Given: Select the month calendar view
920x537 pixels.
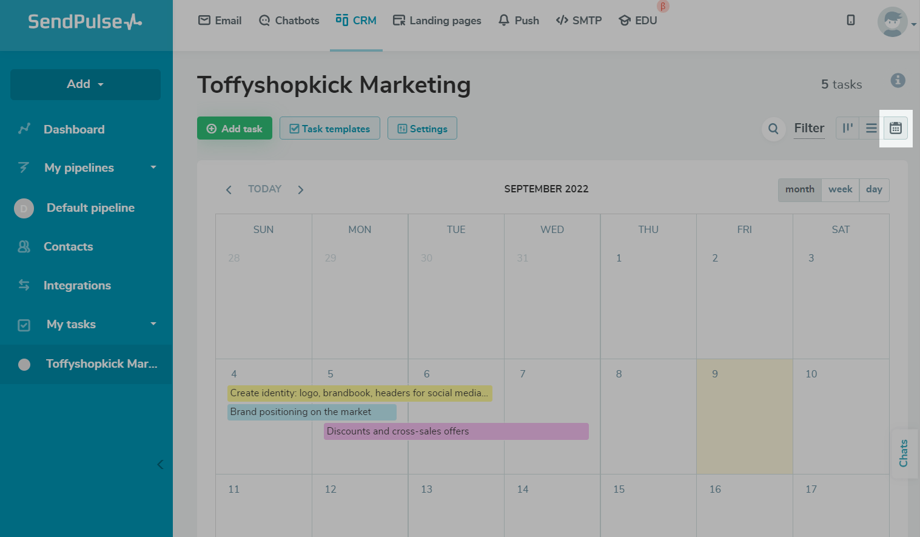Looking at the screenshot, I should [x=800, y=189].
